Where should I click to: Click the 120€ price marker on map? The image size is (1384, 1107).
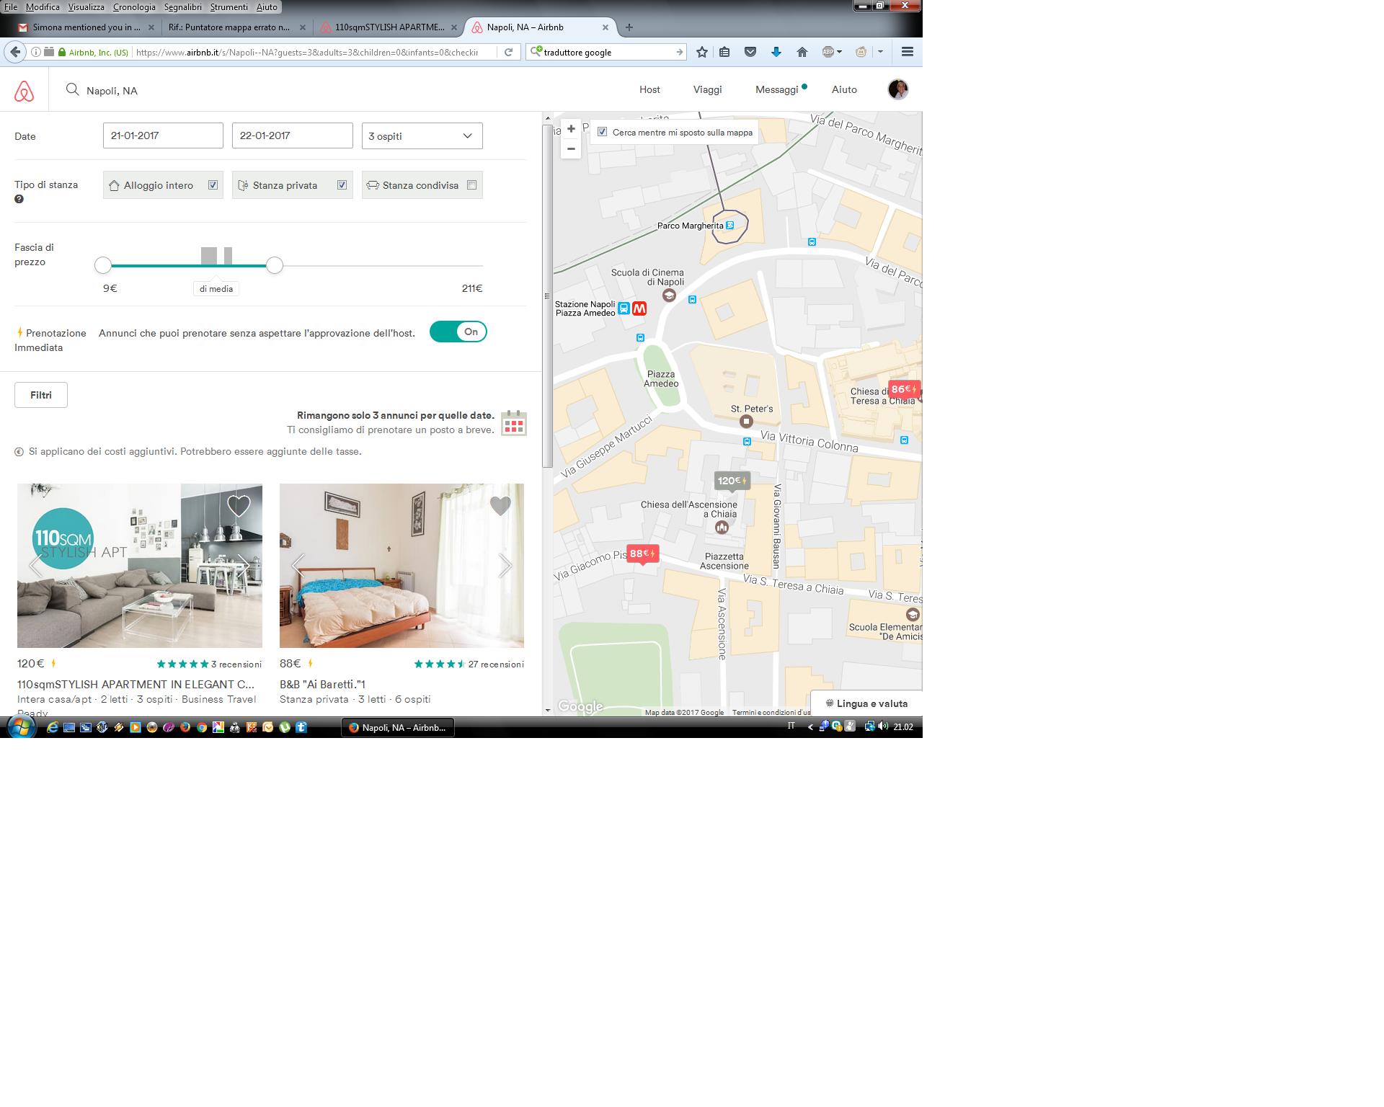[x=732, y=481]
